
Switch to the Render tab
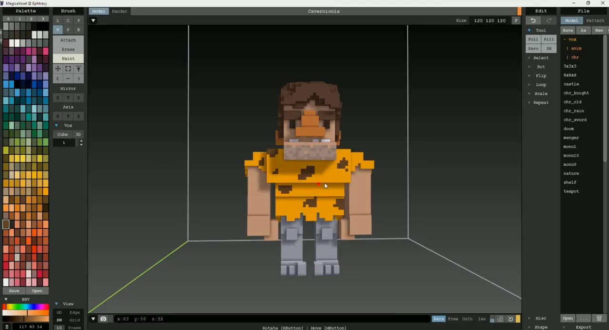(x=119, y=11)
